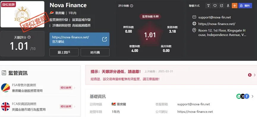Expand the 基礎資訊 section chevron
Viewport: 257px width, 117px height.
[253, 97]
